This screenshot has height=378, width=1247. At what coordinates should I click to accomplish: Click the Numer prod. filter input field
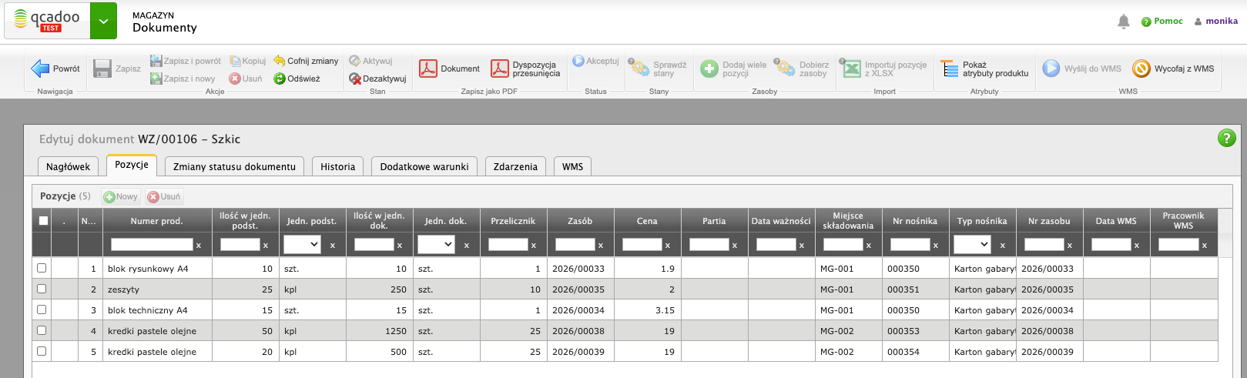(x=152, y=245)
